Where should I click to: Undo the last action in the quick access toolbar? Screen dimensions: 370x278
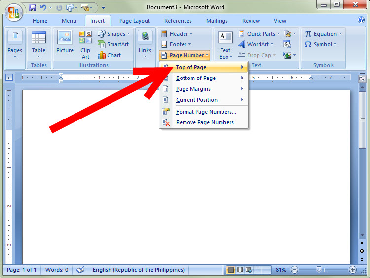43,8
